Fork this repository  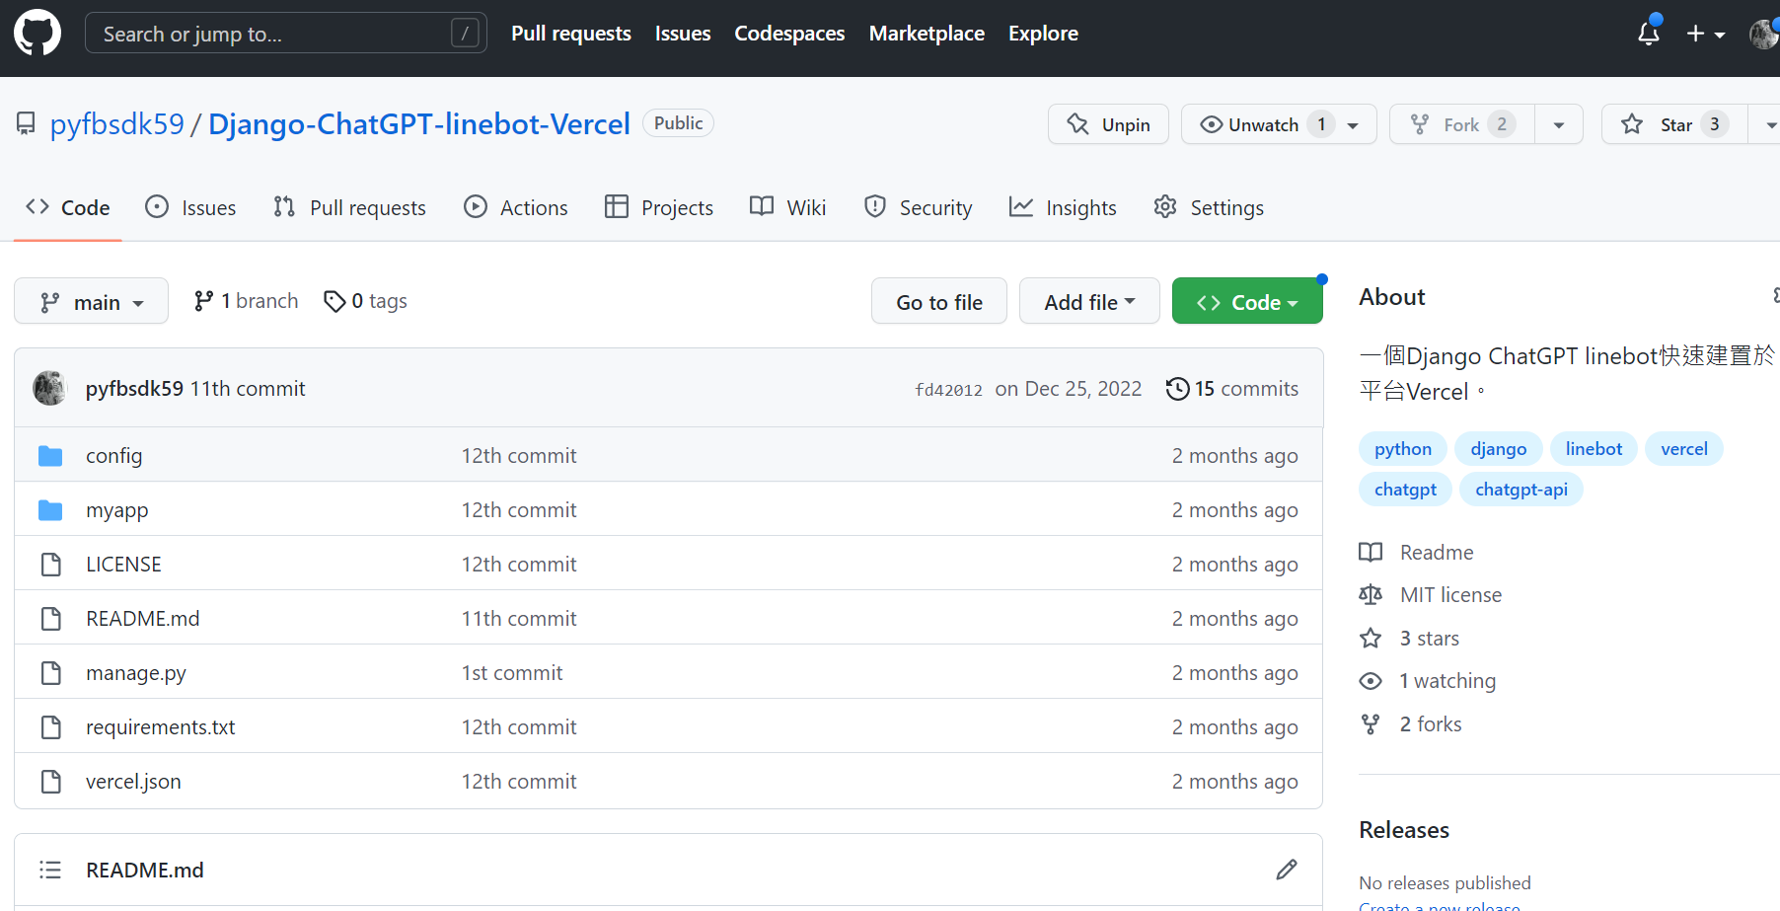pyautogui.click(x=1462, y=124)
